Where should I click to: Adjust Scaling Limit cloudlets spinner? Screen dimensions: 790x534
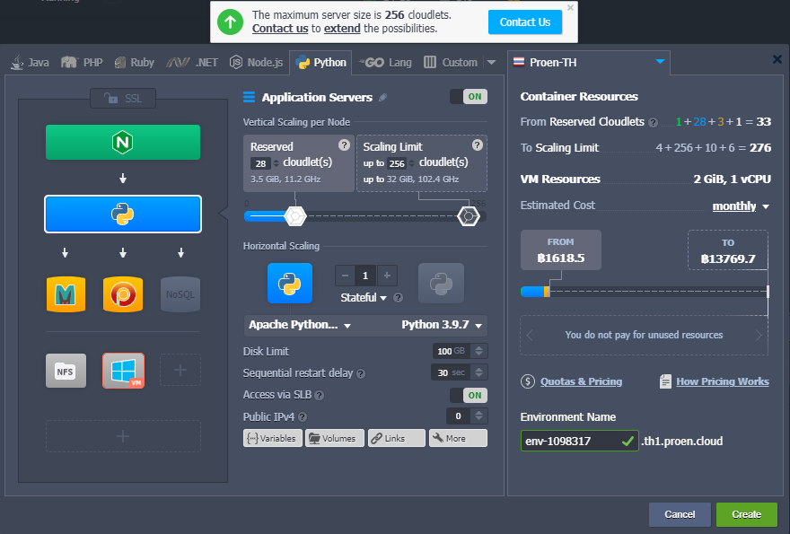pyautogui.click(x=412, y=163)
